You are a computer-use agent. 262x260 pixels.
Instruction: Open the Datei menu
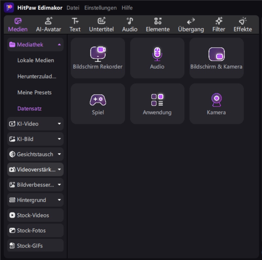(73, 8)
